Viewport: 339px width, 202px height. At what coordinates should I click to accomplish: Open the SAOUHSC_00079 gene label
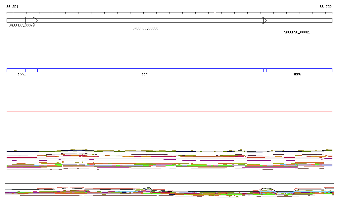pos(22,25)
